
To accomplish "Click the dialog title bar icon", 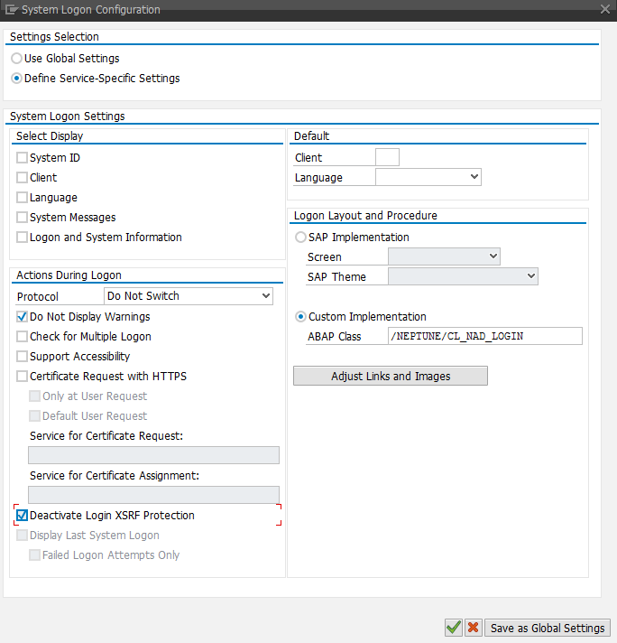I will 12,10.
